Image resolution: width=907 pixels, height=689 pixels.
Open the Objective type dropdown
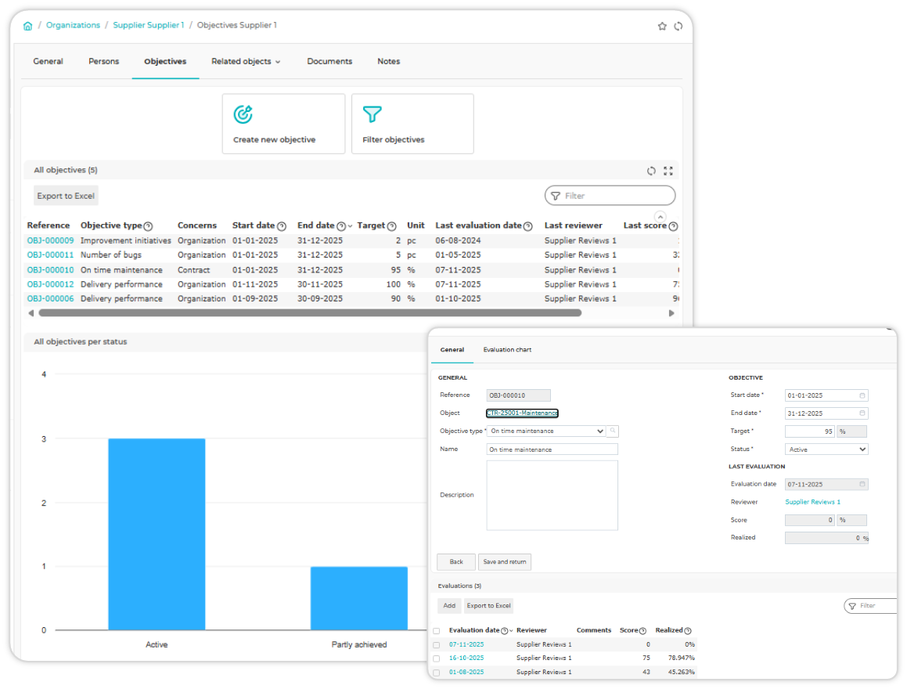546,431
